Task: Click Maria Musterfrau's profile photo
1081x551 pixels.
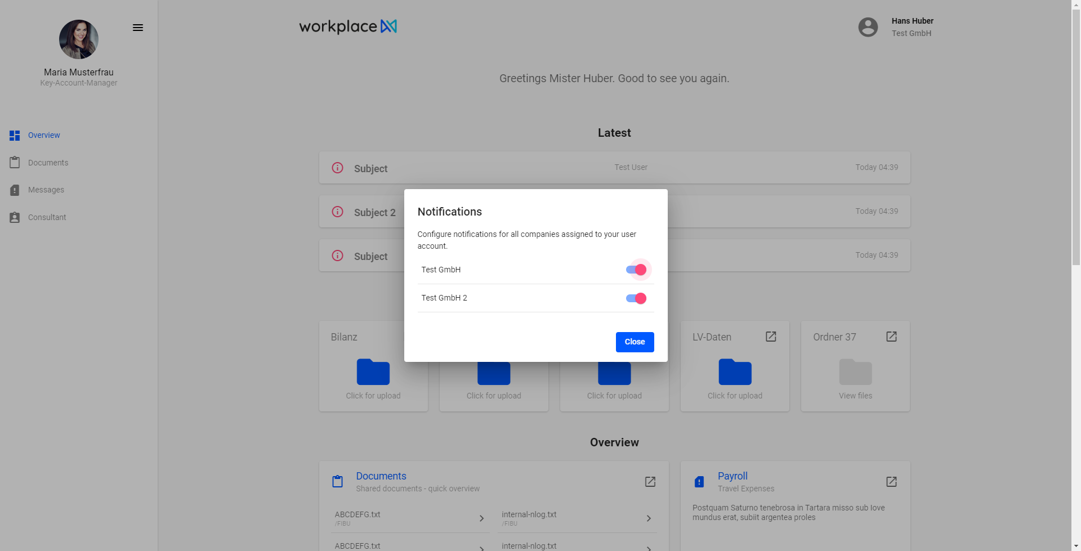Action: point(79,39)
